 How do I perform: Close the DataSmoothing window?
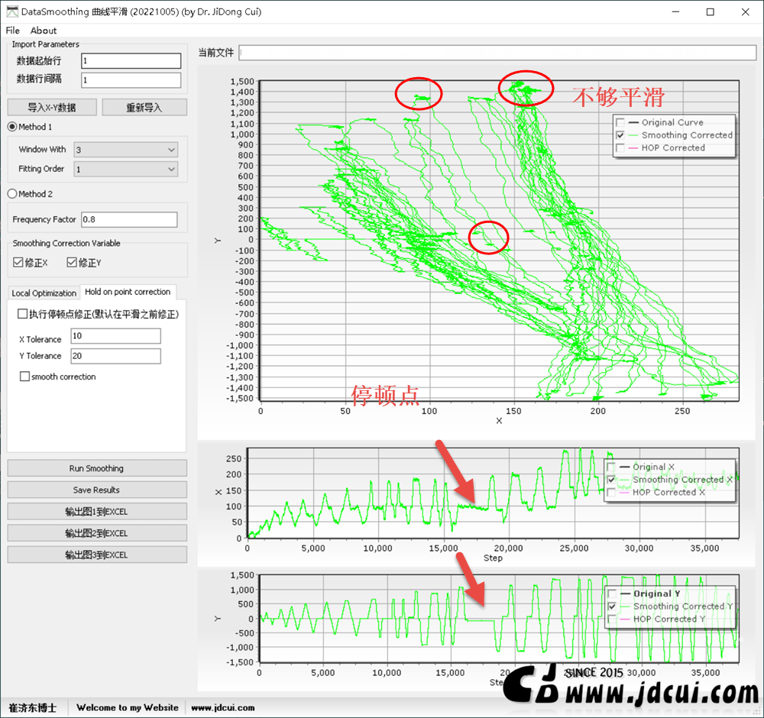click(746, 11)
